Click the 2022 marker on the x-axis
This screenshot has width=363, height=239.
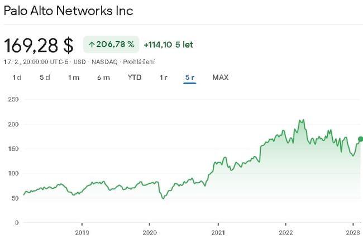click(285, 232)
